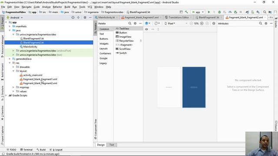Hide the Attributes panel with minus icon
This screenshot has width=278, height=156.
(x=271, y=23)
